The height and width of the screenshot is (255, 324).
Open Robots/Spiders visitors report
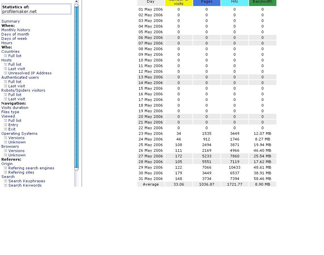click(23, 90)
